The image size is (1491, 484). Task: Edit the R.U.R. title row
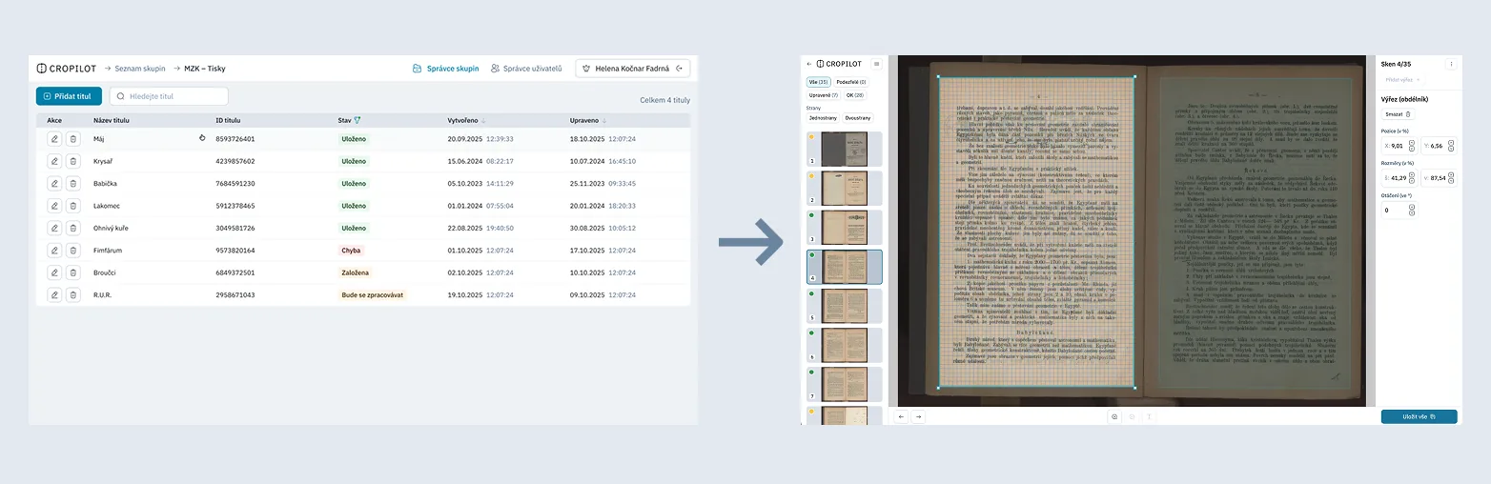(54, 295)
